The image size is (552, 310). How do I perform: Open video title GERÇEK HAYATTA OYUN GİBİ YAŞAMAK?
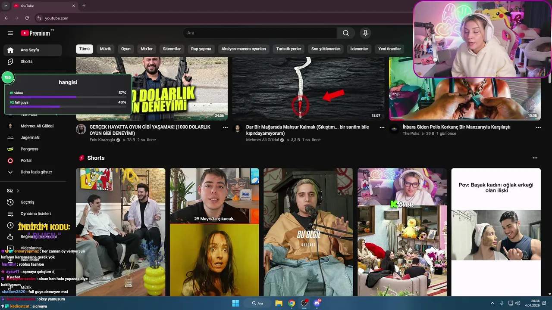(x=150, y=130)
